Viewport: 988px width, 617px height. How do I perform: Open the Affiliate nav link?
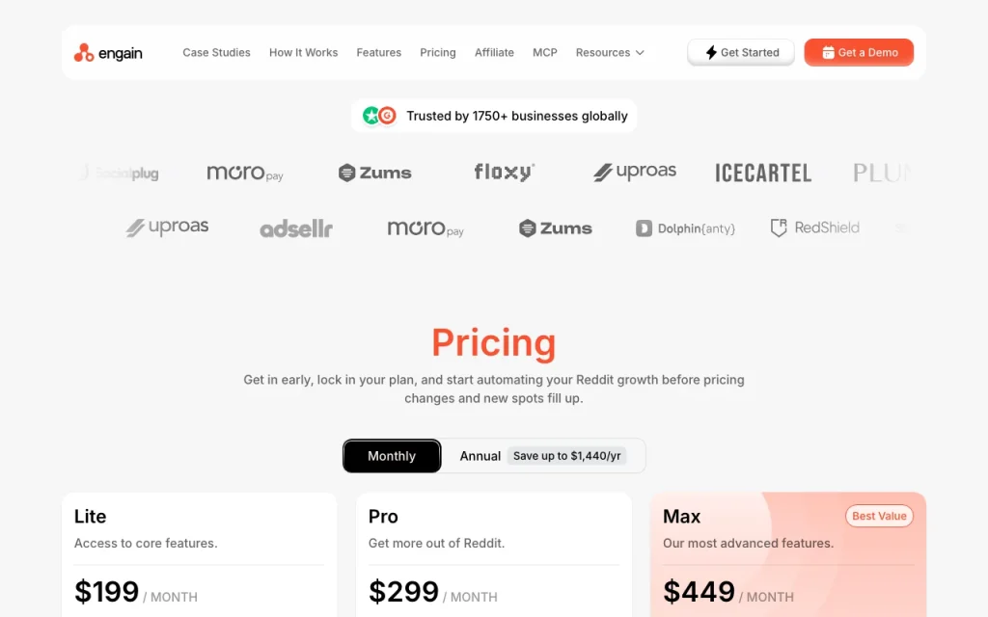pos(494,52)
